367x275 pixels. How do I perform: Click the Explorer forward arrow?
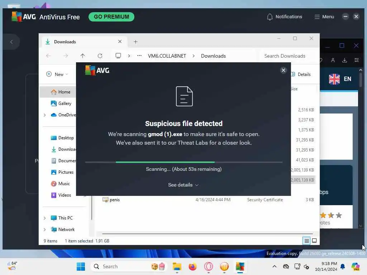coord(66,56)
